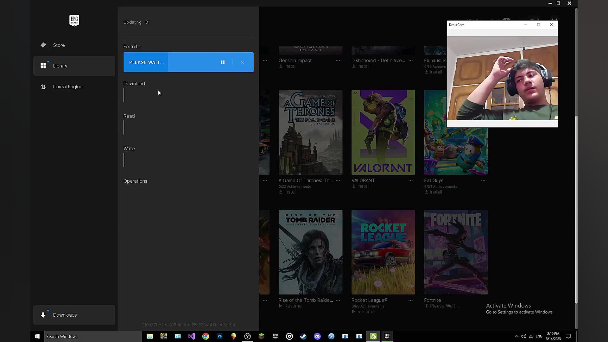
Task: Select the Fortnite cover art
Action: tap(456, 252)
